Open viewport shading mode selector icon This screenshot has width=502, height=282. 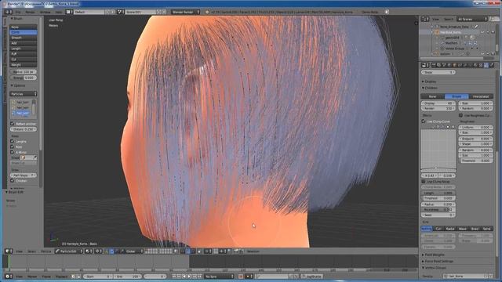tap(89, 251)
